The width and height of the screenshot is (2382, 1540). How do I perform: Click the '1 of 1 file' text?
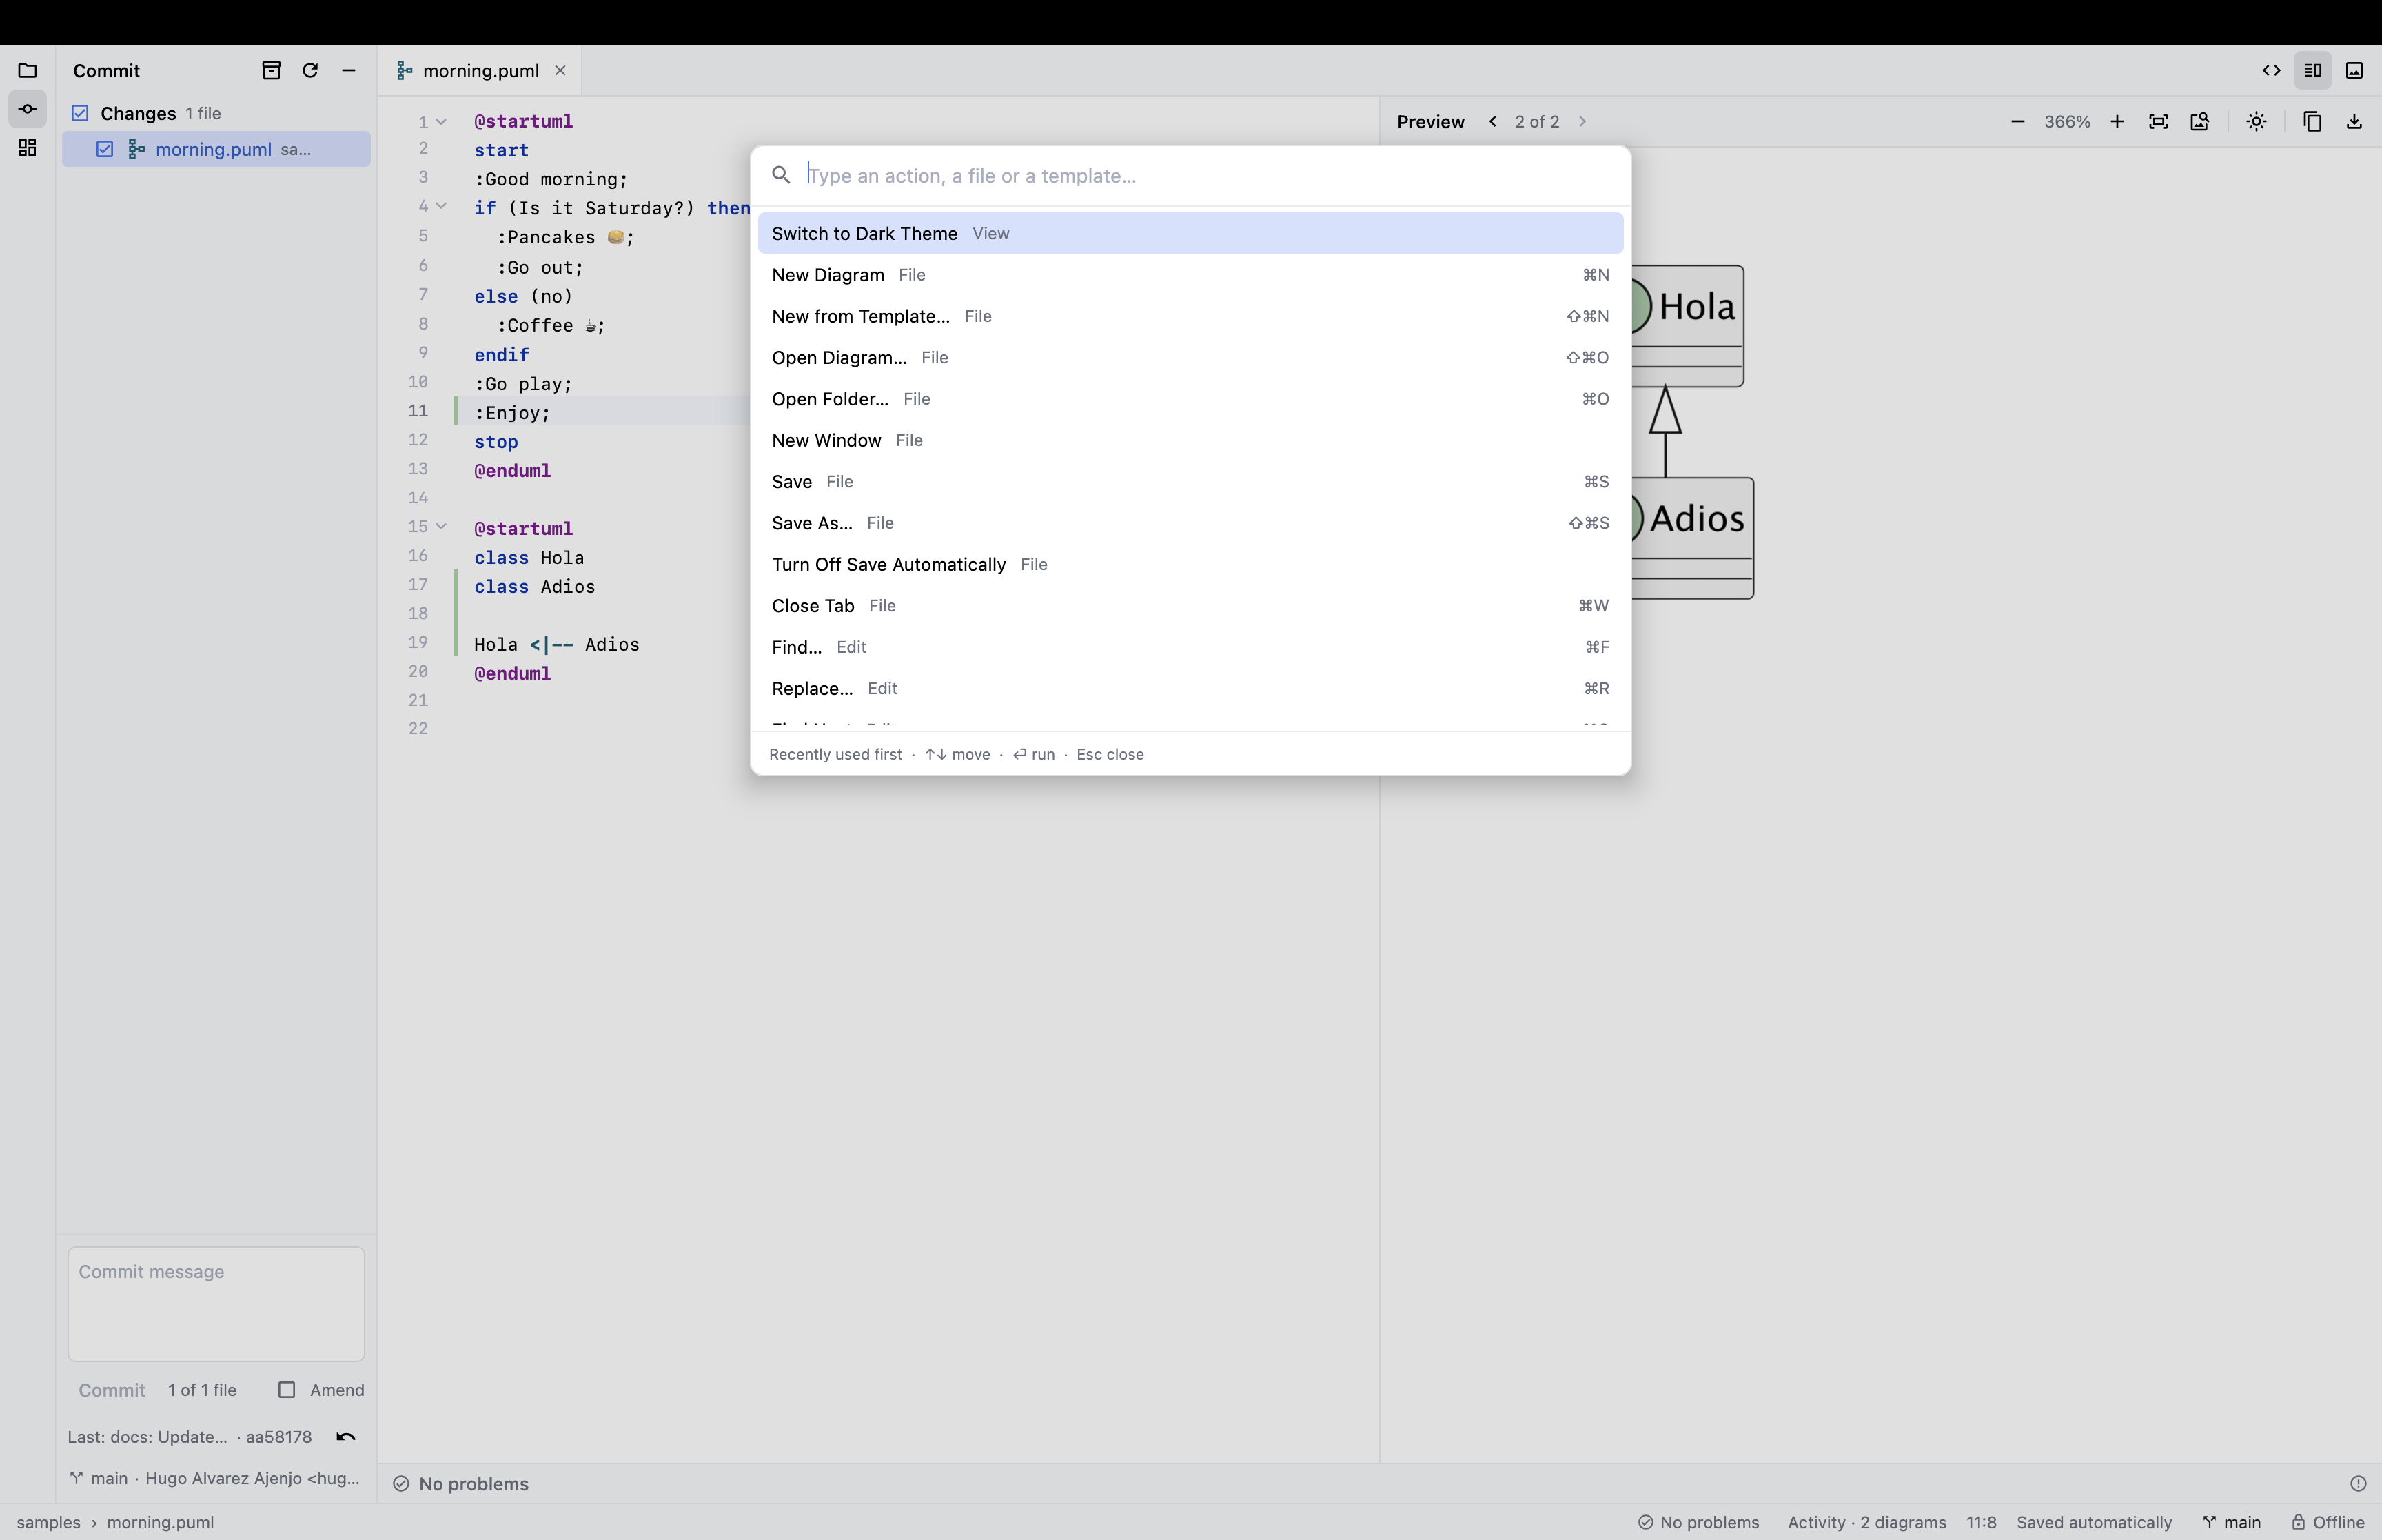click(x=202, y=1390)
